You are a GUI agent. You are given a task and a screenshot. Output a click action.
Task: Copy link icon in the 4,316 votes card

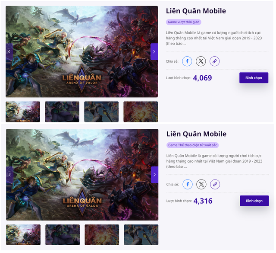[215, 184]
